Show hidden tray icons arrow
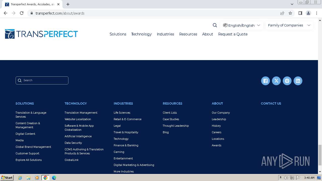 (280, 178)
